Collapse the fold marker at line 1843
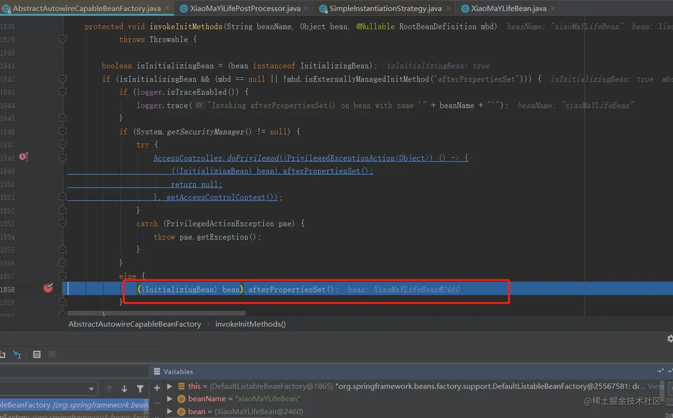Viewport: 673px width, 418px height. [63, 92]
